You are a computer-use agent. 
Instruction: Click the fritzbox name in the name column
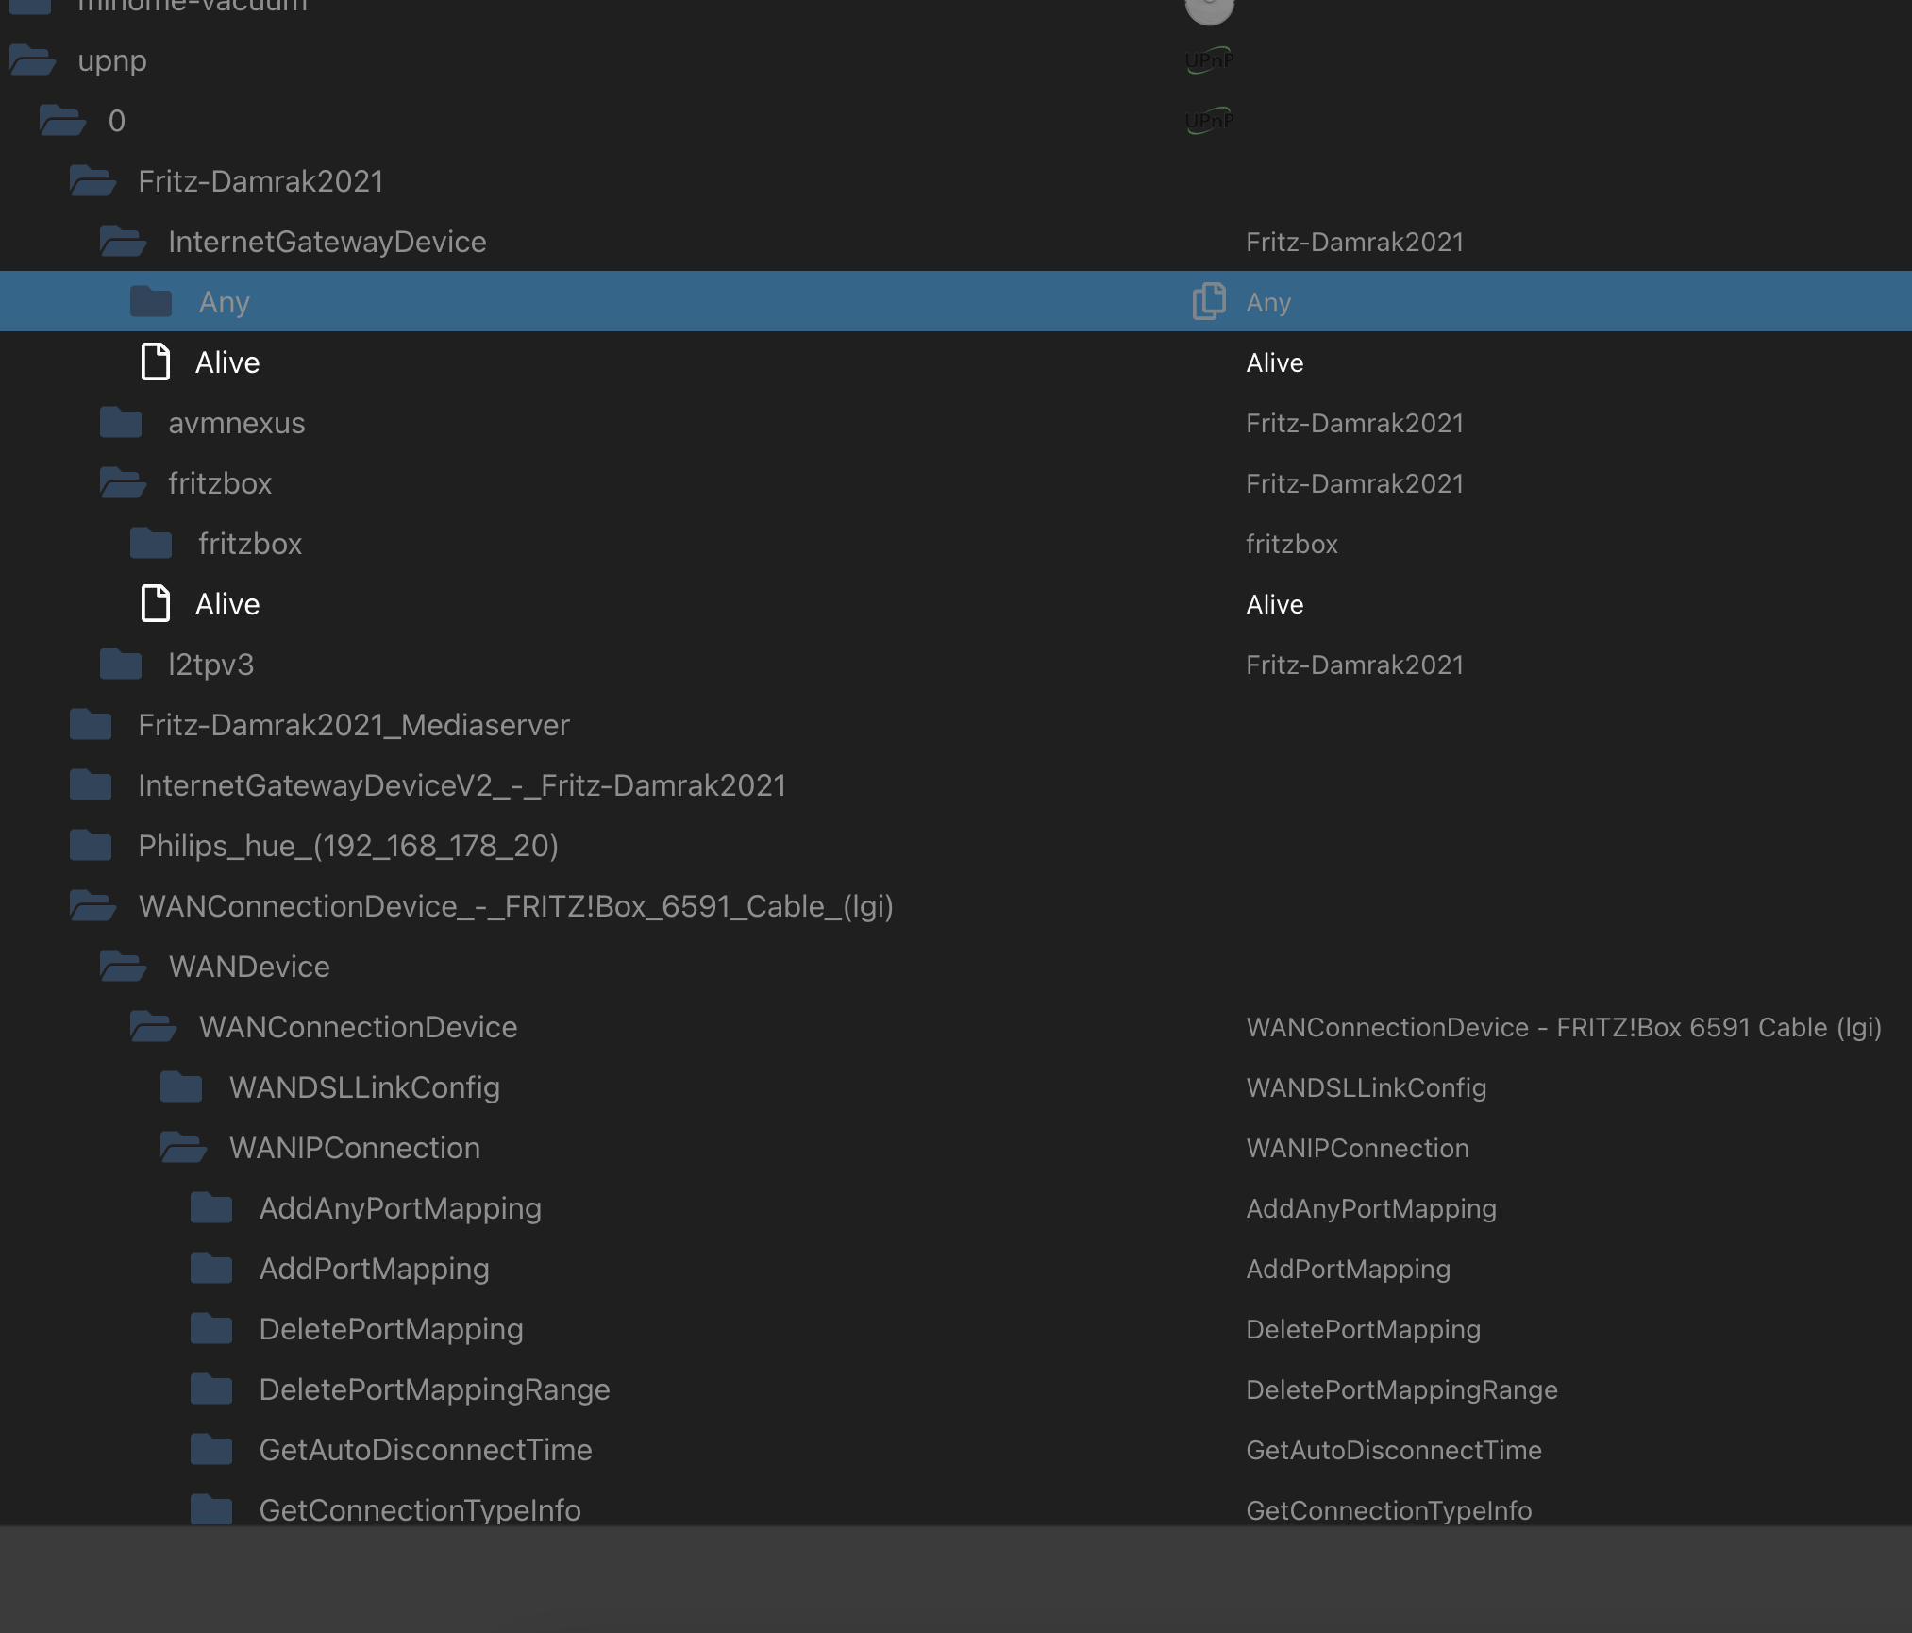[x=1292, y=544]
